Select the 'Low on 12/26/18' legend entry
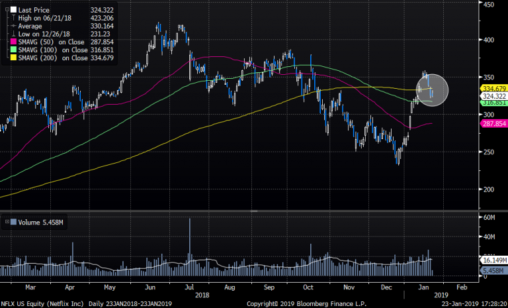The width and height of the screenshot is (508, 308). point(44,34)
